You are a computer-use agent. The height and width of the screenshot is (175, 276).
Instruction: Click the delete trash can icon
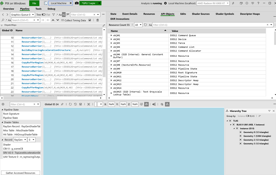coord(98,20)
